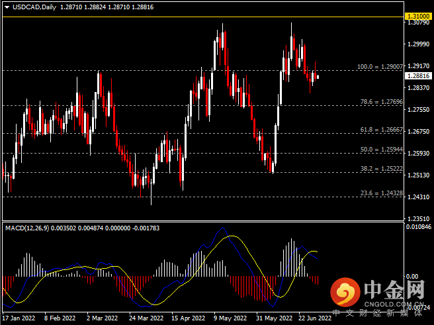
Task: Click the USDCAD,Daily chart title
Action: point(34,7)
